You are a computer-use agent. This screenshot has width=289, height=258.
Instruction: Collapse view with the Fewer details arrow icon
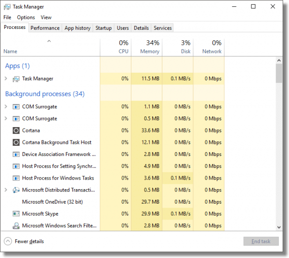point(8,241)
